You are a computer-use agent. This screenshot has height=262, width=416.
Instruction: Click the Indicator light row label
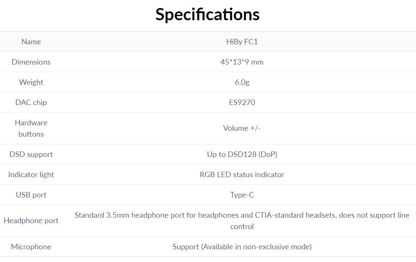point(31,175)
